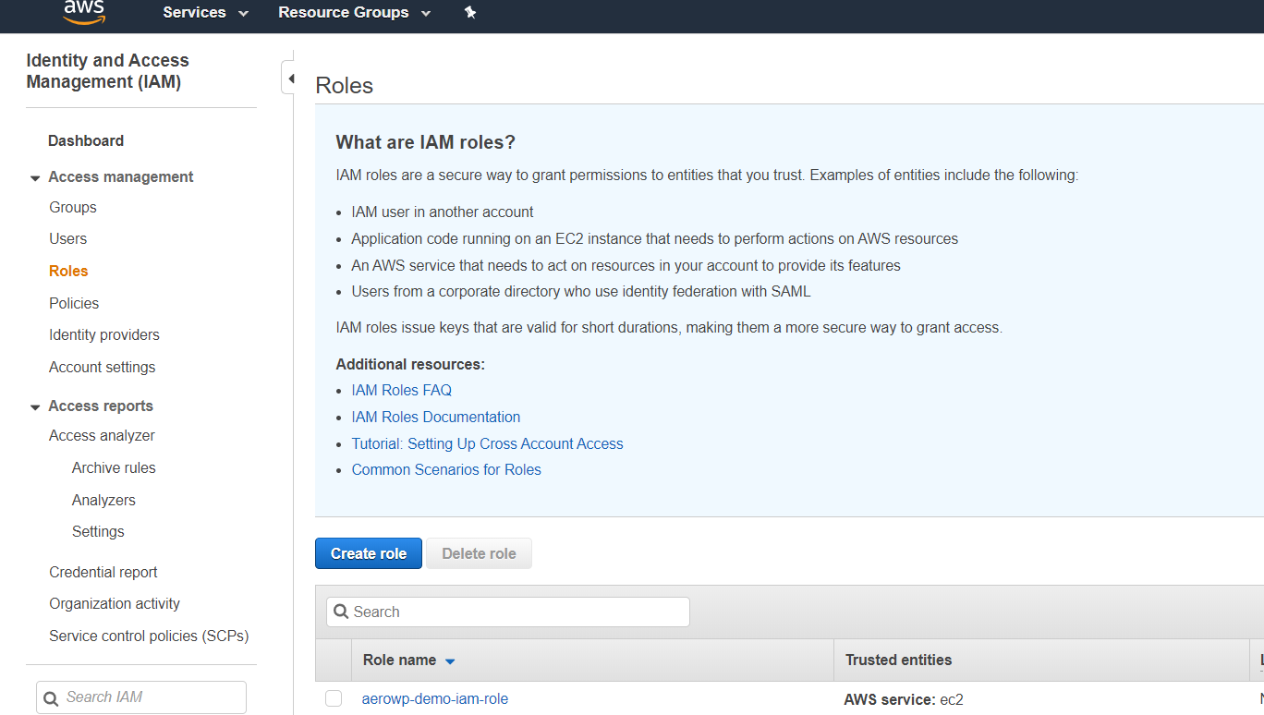This screenshot has height=715, width=1264.
Task: Click the pin shortcut icon in top bar
Action: (469, 13)
